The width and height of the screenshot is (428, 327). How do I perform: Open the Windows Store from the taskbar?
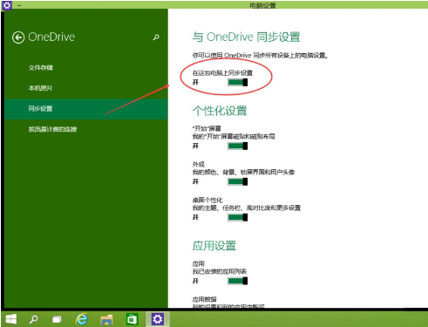(x=132, y=319)
